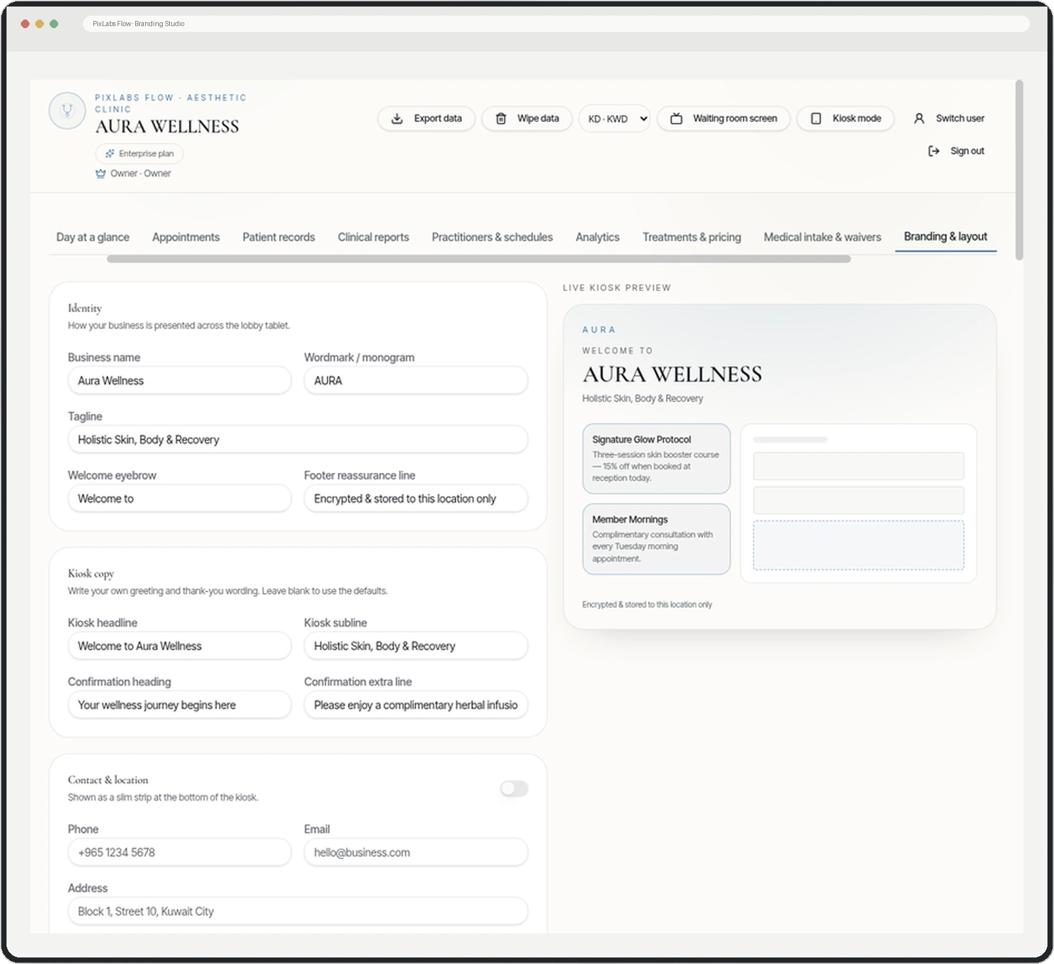Click the Confirmation extra line field
Viewport: 1054px width, 964px height.
coord(416,705)
